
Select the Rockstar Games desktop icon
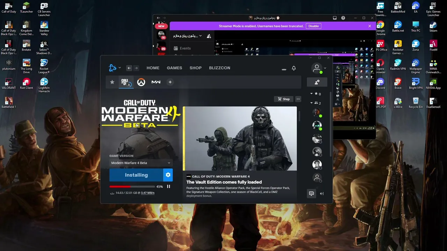(x=398, y=47)
